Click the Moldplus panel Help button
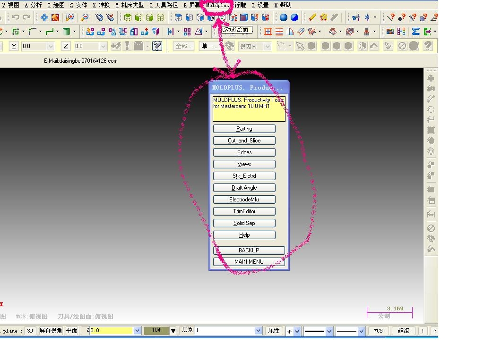The width and height of the screenshot is (484, 350). [244, 235]
